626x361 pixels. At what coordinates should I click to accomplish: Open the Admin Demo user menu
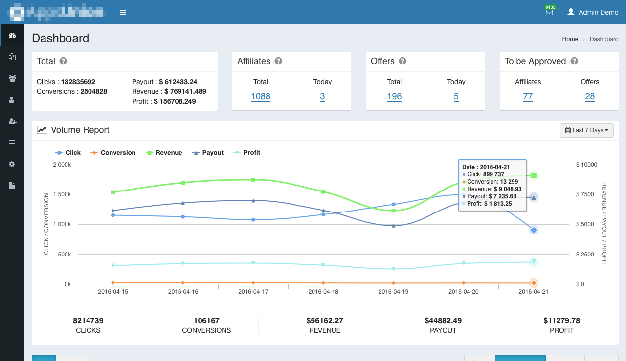(593, 12)
